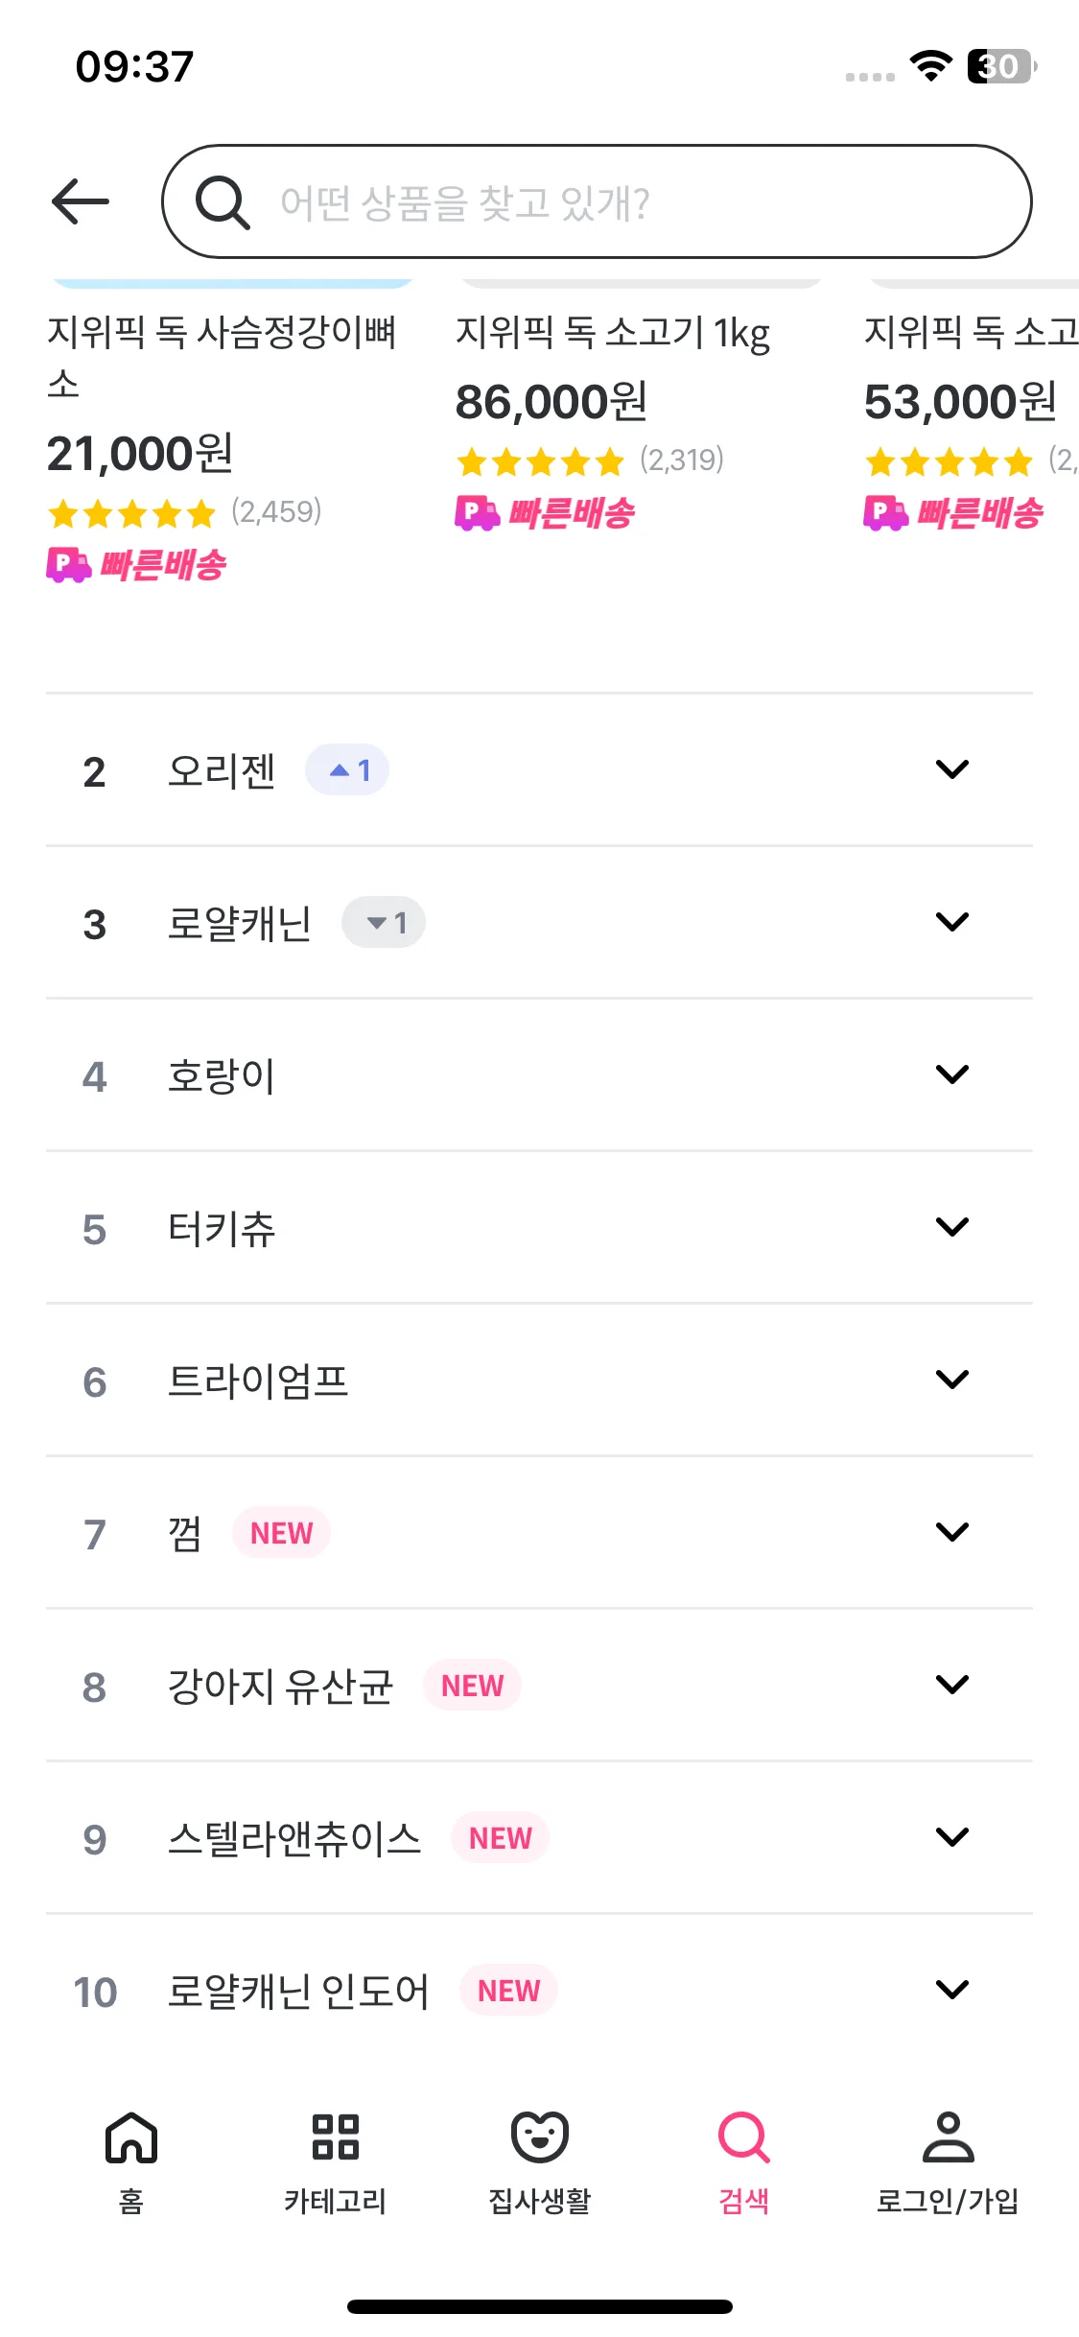Expand the 호랑이 row chevron
The image size is (1079, 2337).
[952, 1074]
